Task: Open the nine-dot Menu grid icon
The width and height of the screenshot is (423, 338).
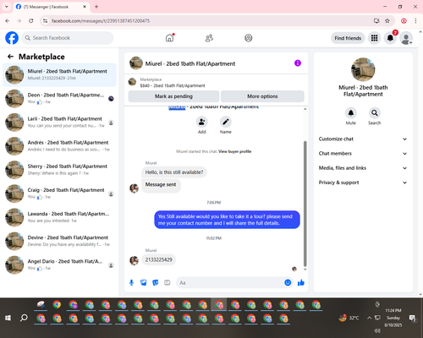Action: click(x=374, y=38)
